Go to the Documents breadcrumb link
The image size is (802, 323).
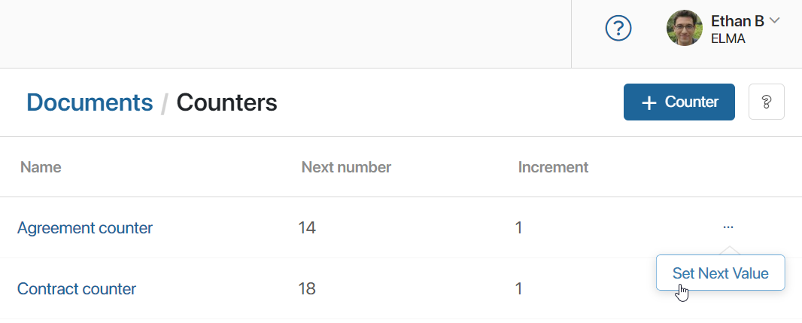90,102
